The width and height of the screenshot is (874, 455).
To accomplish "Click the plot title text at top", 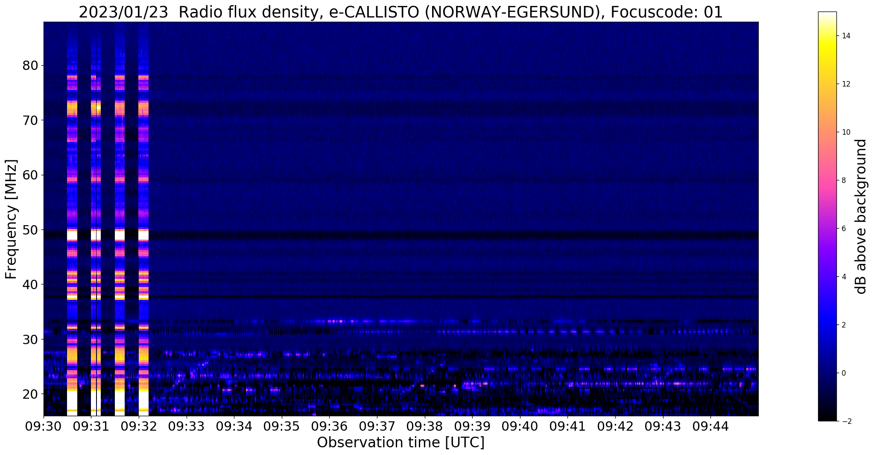I will click(400, 12).
